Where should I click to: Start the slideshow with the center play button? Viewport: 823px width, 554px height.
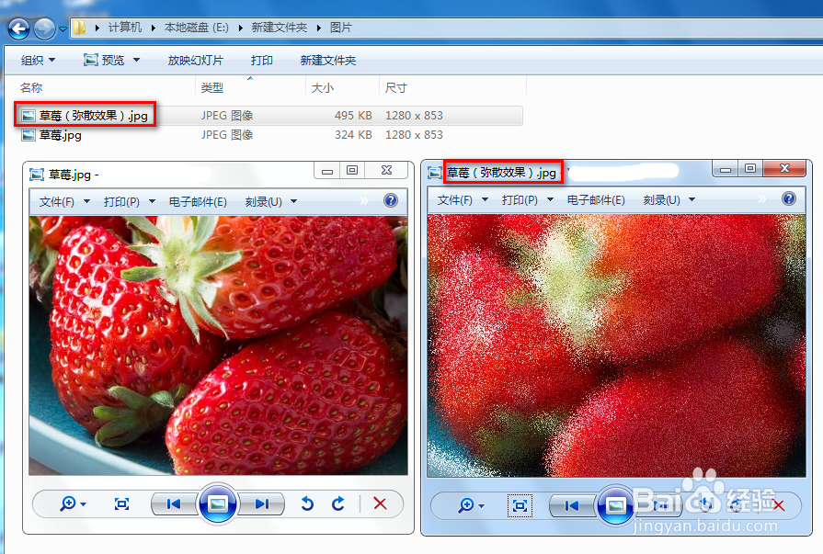click(x=217, y=504)
